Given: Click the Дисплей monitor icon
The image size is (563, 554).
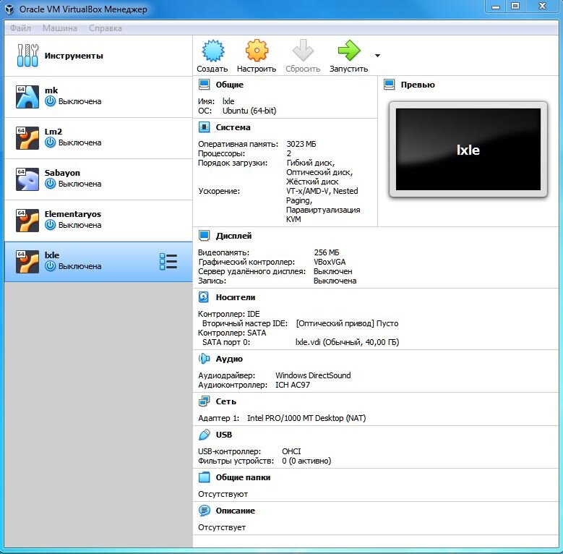Looking at the screenshot, I should click(x=205, y=236).
